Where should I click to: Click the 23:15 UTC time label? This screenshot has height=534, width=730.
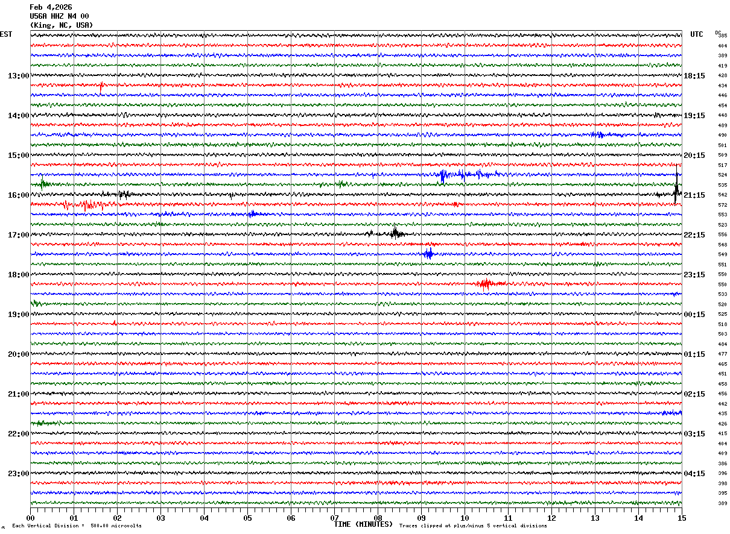click(x=694, y=275)
